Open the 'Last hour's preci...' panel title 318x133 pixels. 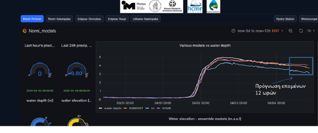[x=40, y=46]
